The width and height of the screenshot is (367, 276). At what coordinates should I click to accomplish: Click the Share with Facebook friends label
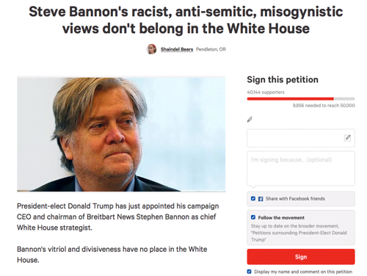coord(295,199)
